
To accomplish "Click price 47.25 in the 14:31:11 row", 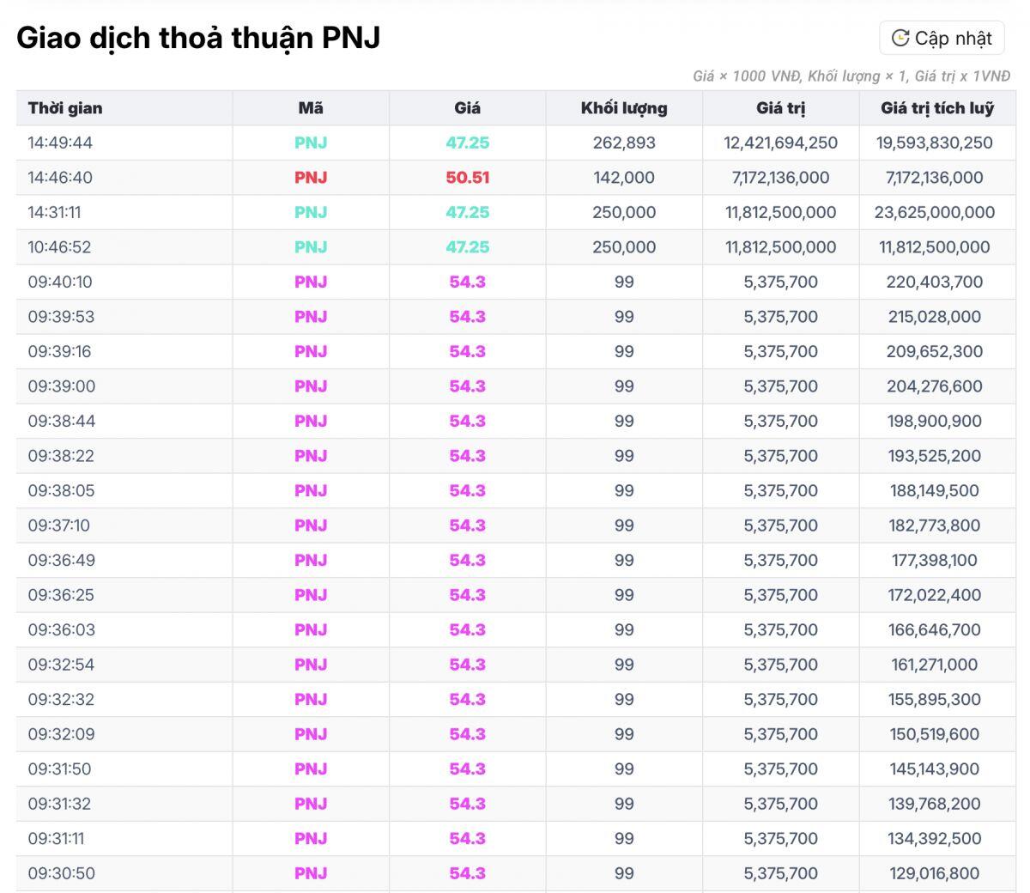I will [x=467, y=212].
